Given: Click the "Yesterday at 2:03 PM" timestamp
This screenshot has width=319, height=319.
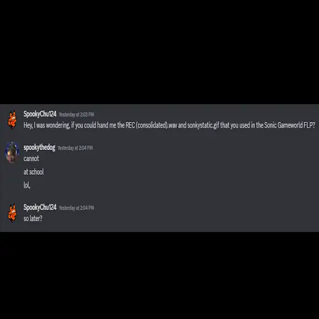Looking at the screenshot, I should click(x=76, y=114).
